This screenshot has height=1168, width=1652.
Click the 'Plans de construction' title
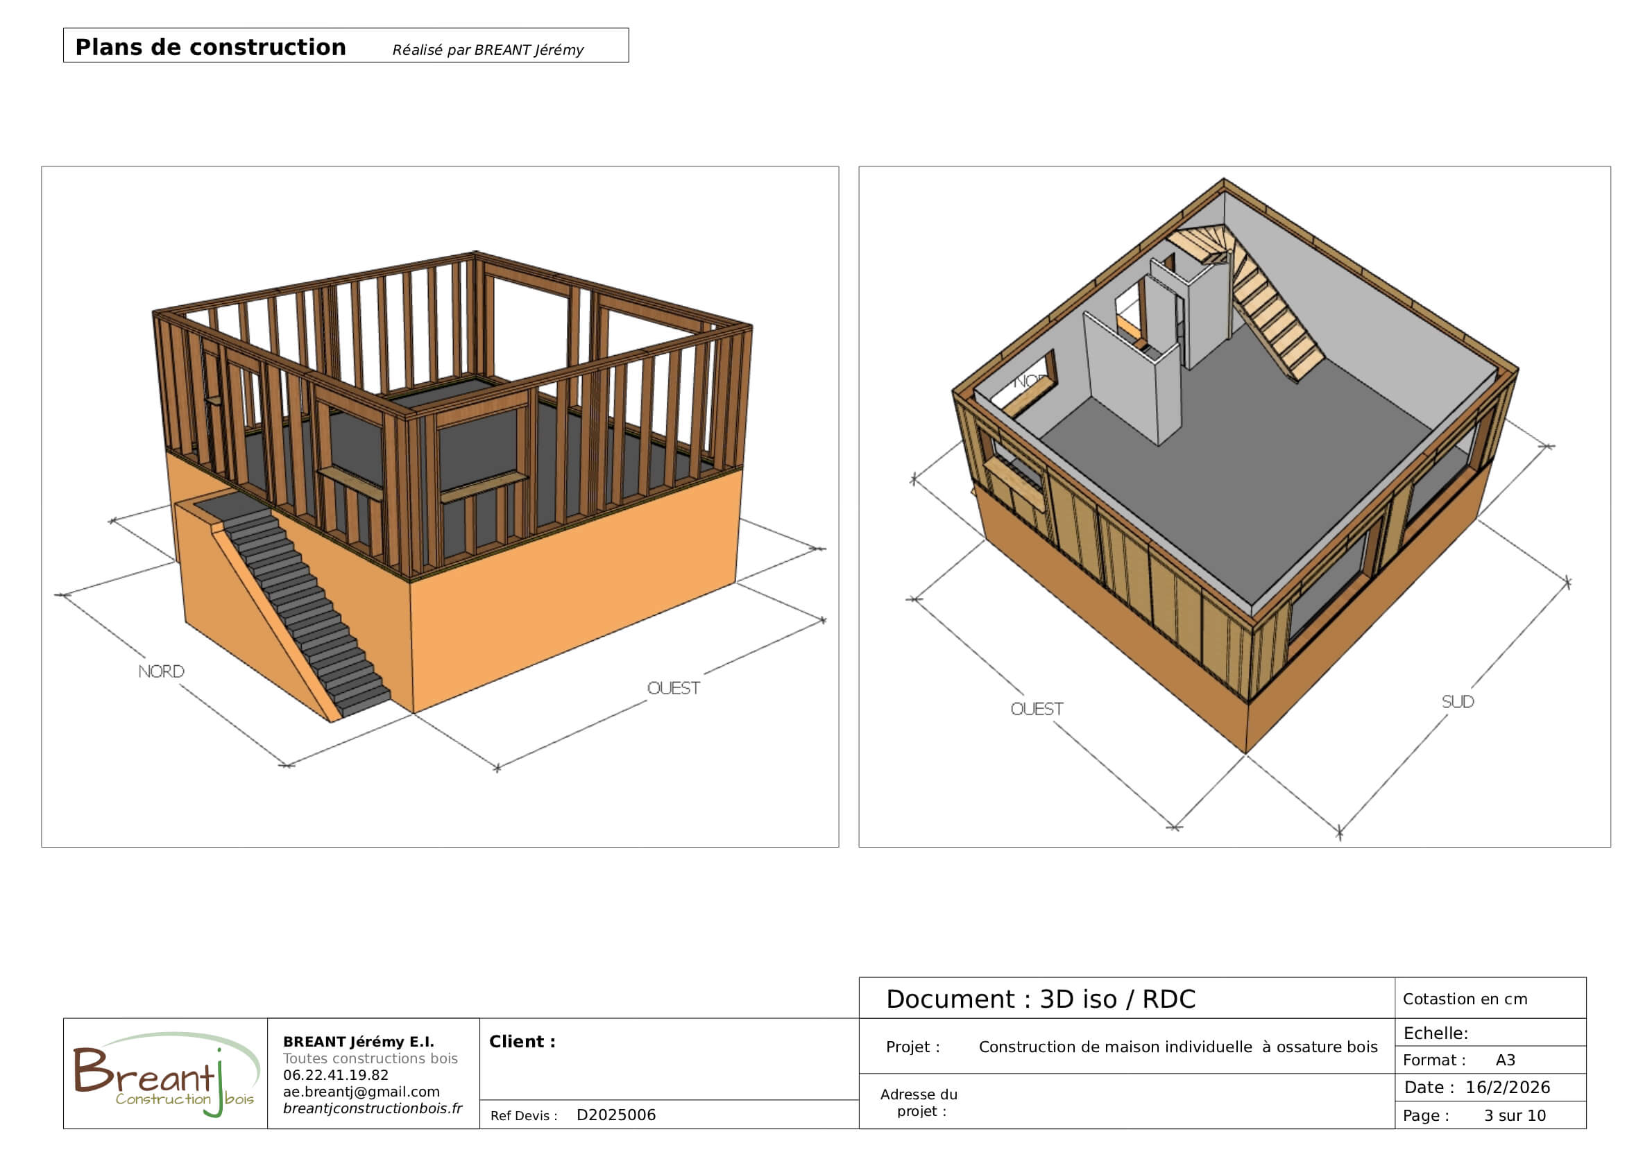click(x=211, y=47)
